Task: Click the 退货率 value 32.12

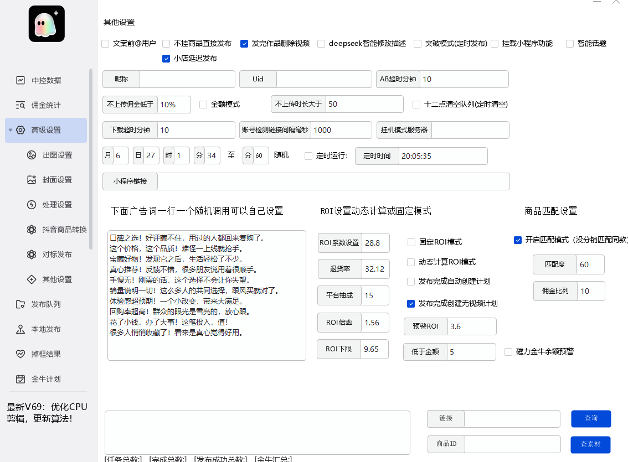Action: [375, 269]
